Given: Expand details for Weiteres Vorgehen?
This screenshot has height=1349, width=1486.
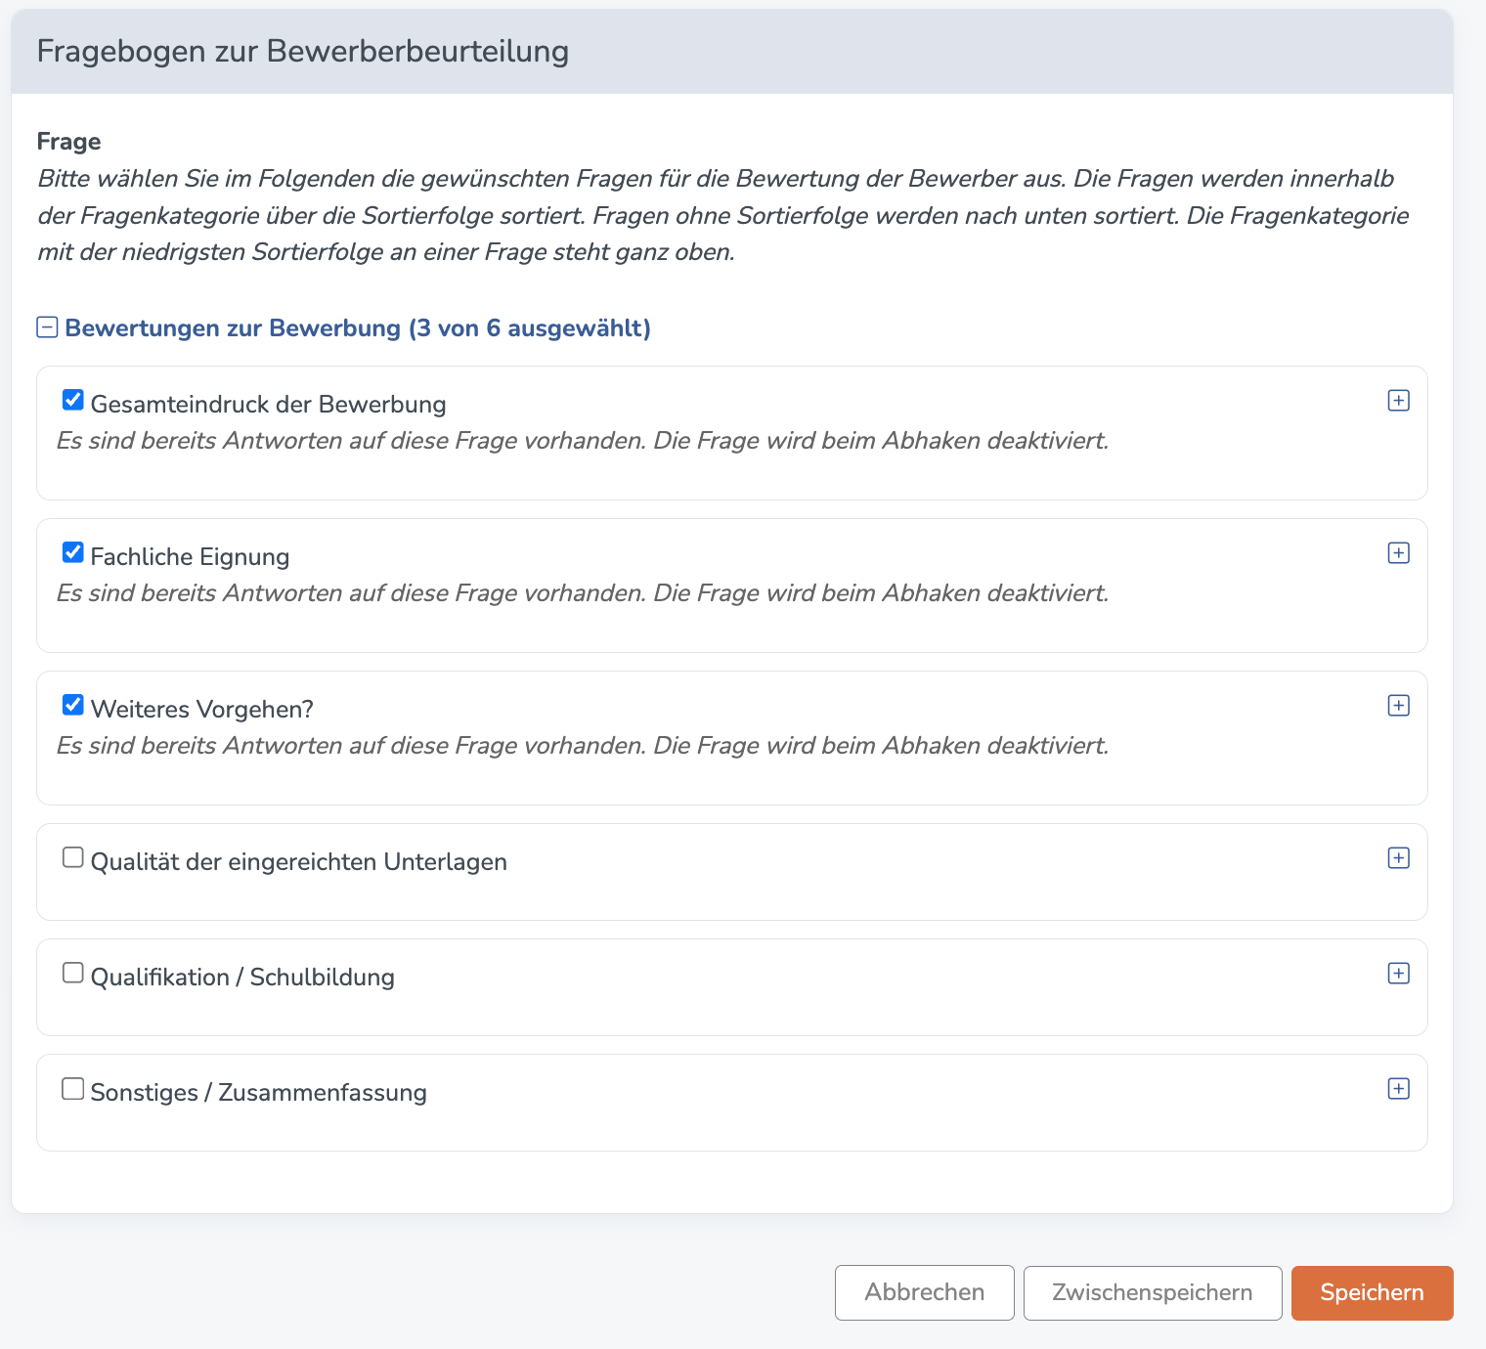Looking at the screenshot, I should click(1399, 706).
